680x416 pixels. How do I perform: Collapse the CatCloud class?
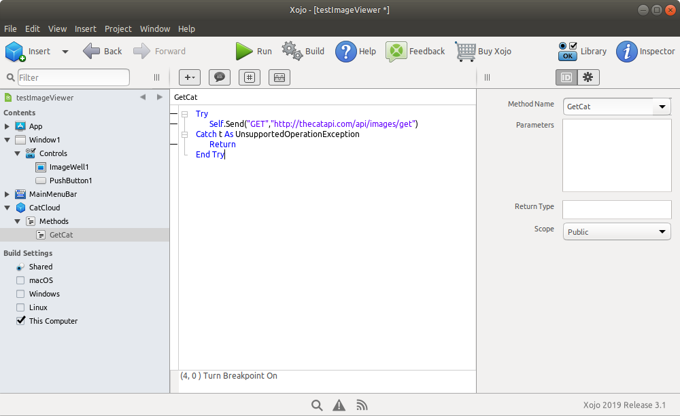tap(7, 208)
